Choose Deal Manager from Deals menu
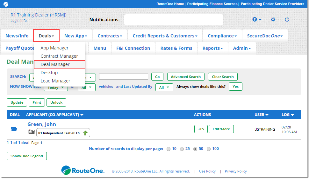The image size is (309, 182). [60, 64]
